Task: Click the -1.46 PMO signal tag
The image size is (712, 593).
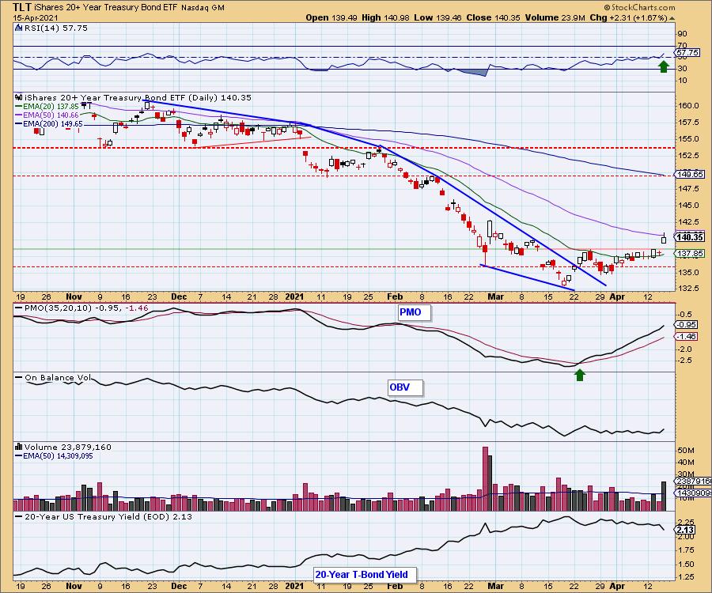Action: pos(686,337)
